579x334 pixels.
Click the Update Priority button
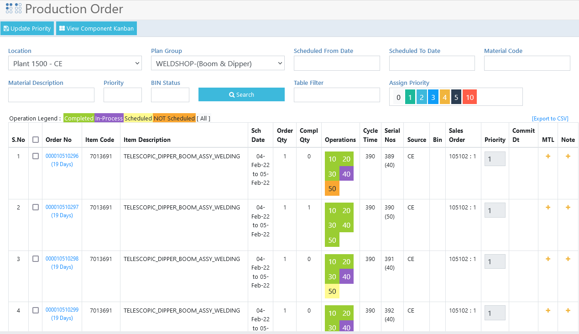(27, 28)
